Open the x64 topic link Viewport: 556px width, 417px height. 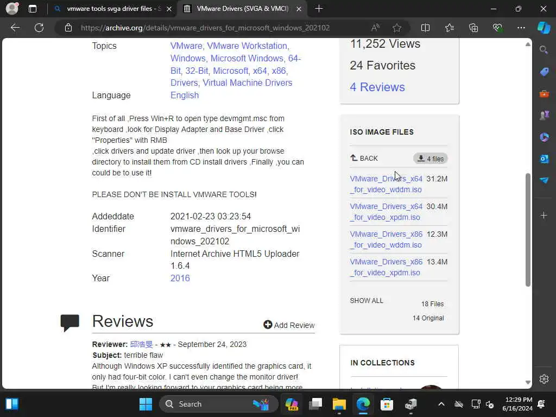260,71
